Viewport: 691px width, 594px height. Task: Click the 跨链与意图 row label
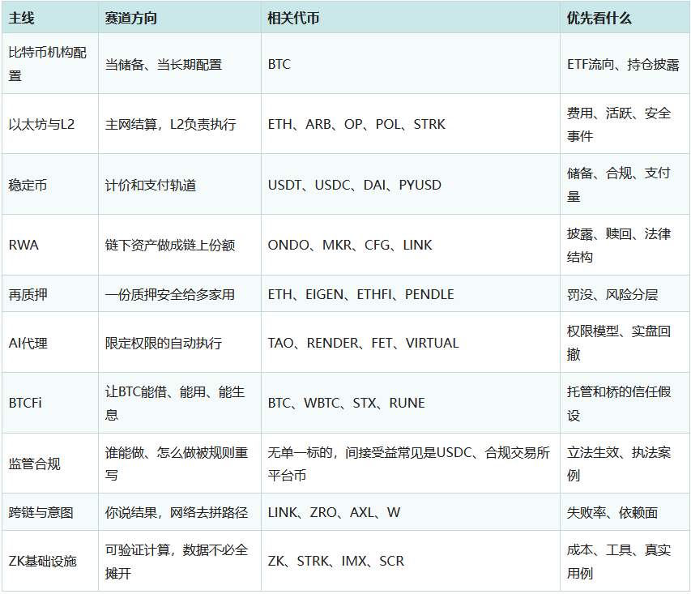click(50, 512)
